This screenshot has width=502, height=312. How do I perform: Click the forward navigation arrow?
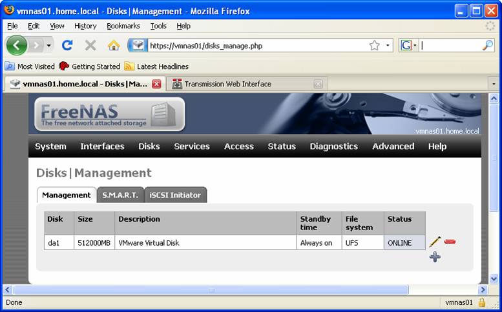36,46
